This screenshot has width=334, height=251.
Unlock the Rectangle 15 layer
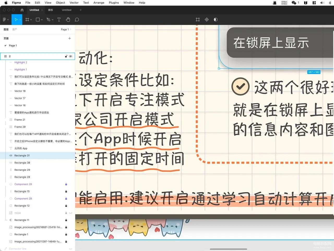pyautogui.click(x=66, y=191)
